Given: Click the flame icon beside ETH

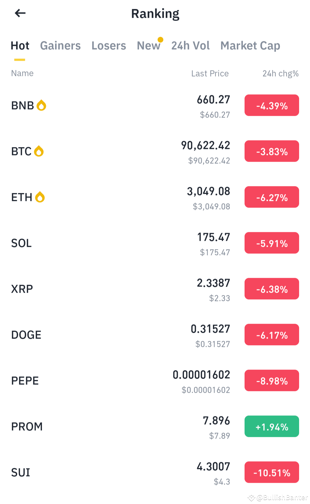Looking at the screenshot, I should (40, 197).
